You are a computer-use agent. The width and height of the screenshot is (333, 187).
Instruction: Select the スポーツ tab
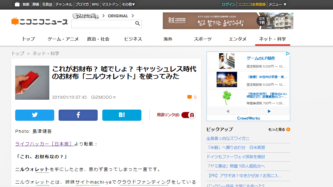[x=203, y=39]
